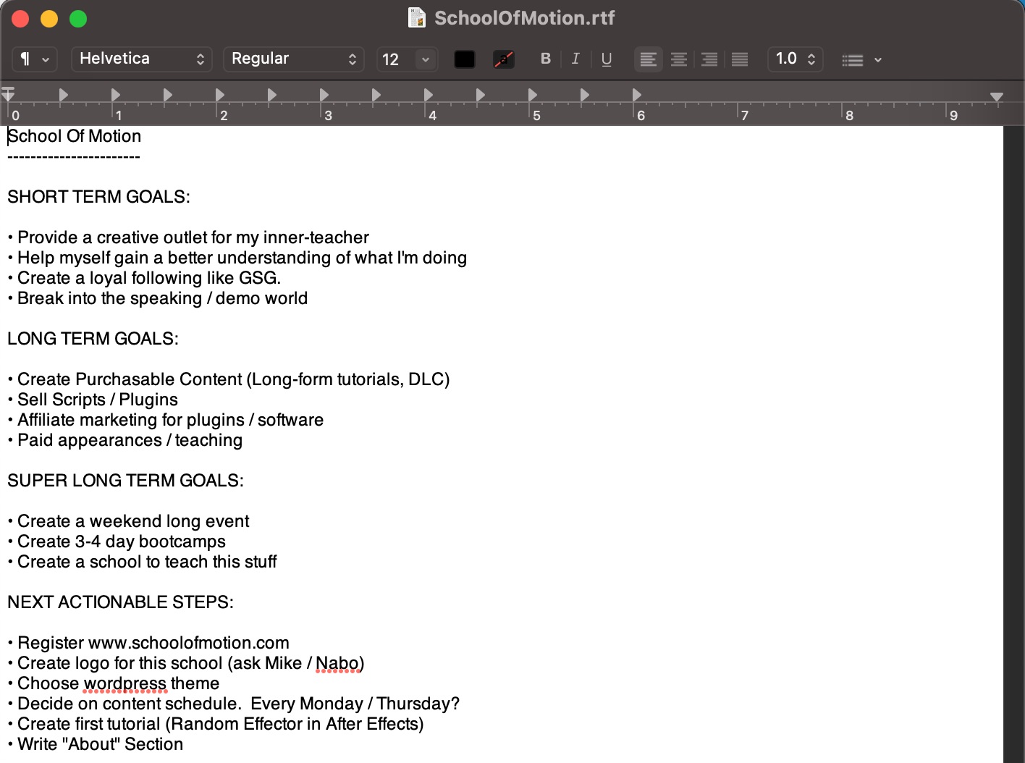Click the 'SUPER LONG TERM GOALS:' heading

[125, 481]
